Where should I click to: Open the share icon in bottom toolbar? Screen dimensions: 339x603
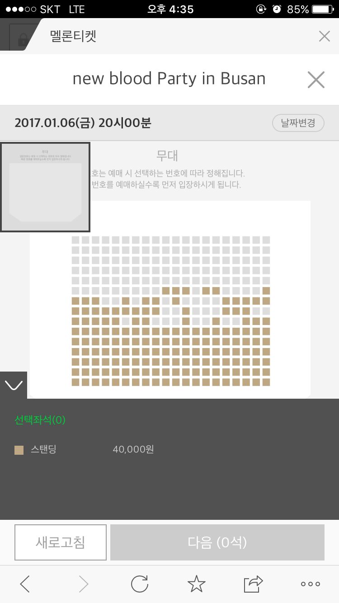pyautogui.click(x=253, y=584)
